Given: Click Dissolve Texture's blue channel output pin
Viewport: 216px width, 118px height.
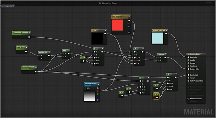Looking at the screenshot, I should pos(98,97).
